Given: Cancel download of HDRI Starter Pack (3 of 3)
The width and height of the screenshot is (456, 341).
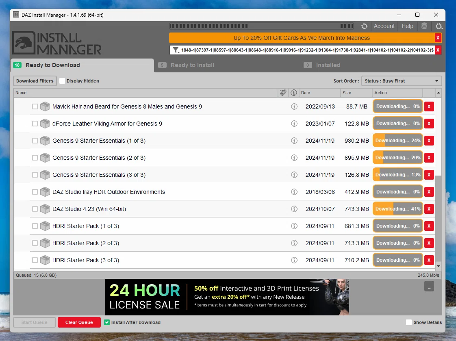Looking at the screenshot, I should 429,260.
